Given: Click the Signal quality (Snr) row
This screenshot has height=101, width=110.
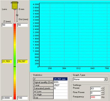Looking at the screenshot, I should coord(50,82).
